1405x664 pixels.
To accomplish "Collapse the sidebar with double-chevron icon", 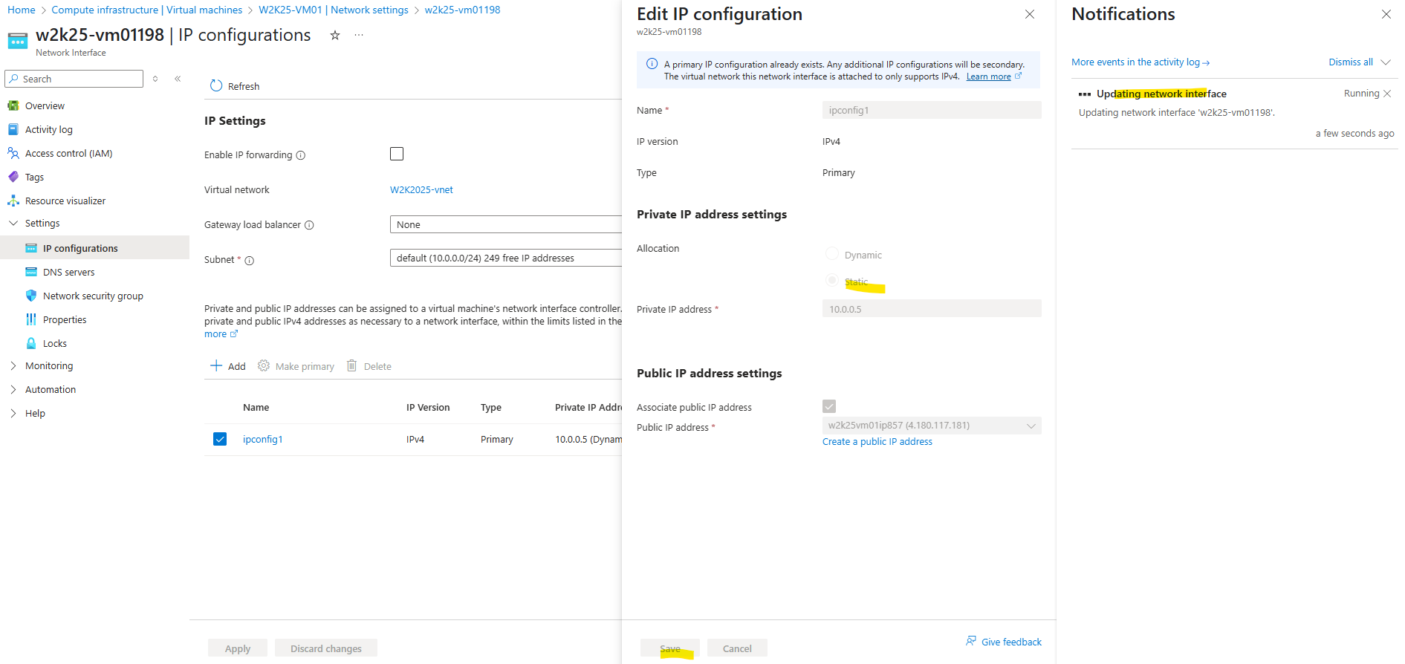I will pyautogui.click(x=178, y=79).
